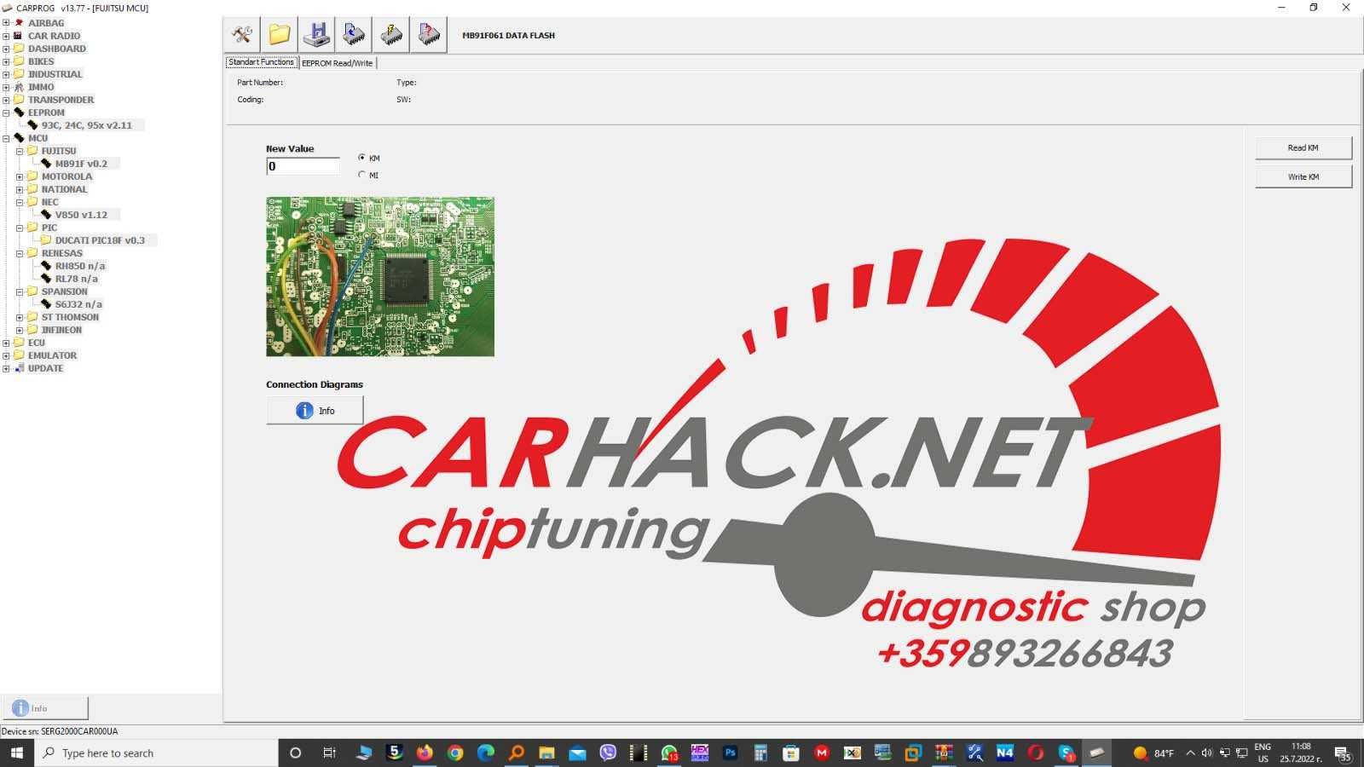Expand the MOTOROLA folder node

[x=20, y=176]
